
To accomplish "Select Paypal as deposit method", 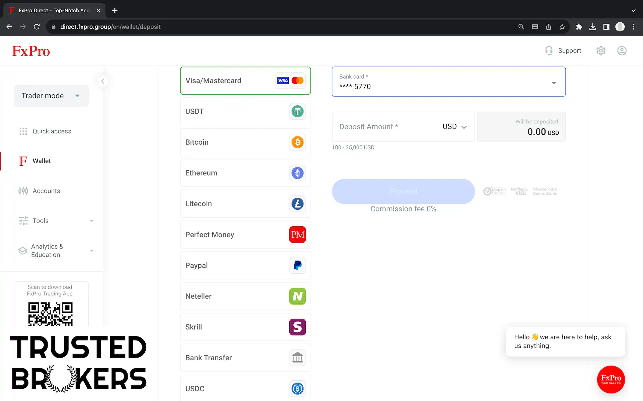I will click(245, 265).
